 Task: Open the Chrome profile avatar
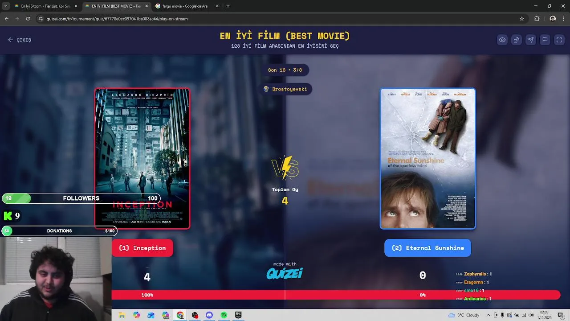pos(553,19)
